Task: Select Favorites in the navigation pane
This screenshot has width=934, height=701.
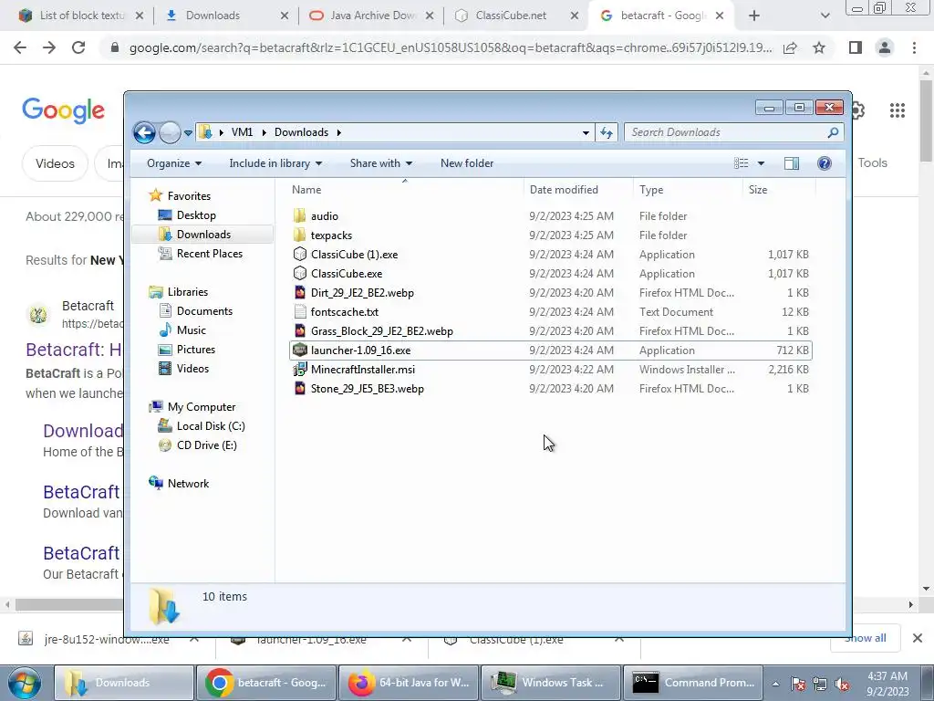Action: pos(189,196)
